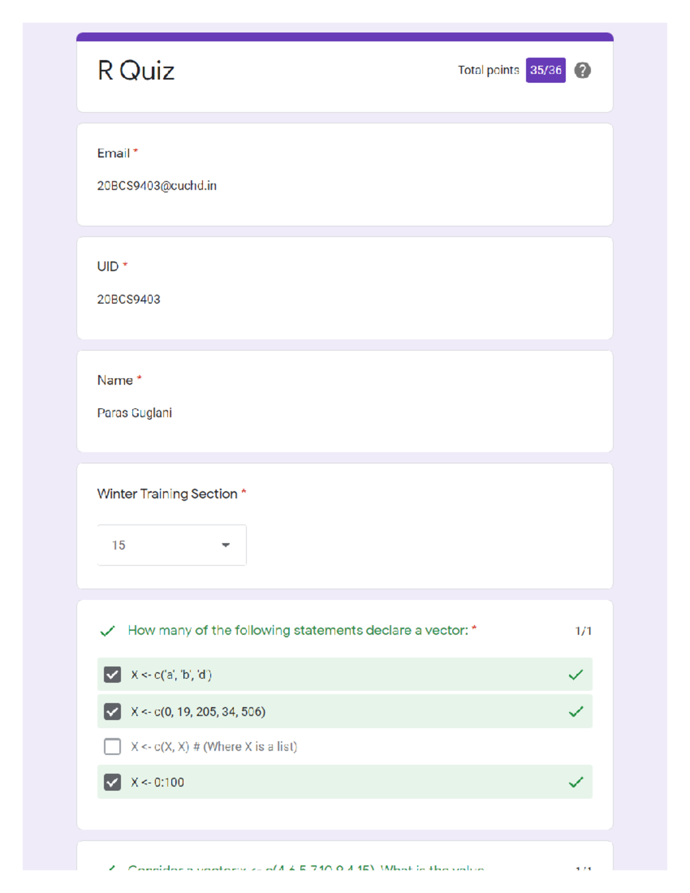
Task: Click correct-answer tick on c('a', 'b', 'd') row
Action: click(x=576, y=674)
